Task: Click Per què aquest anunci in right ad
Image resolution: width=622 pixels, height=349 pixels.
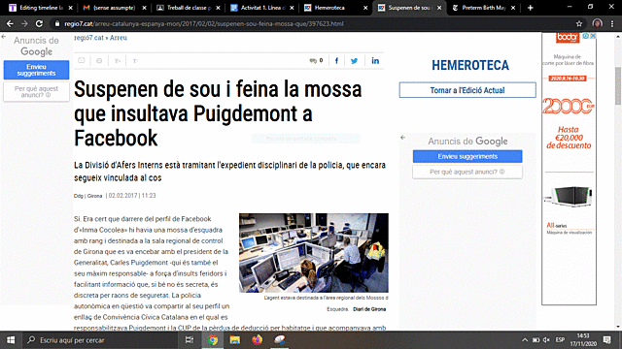Action: (x=467, y=172)
